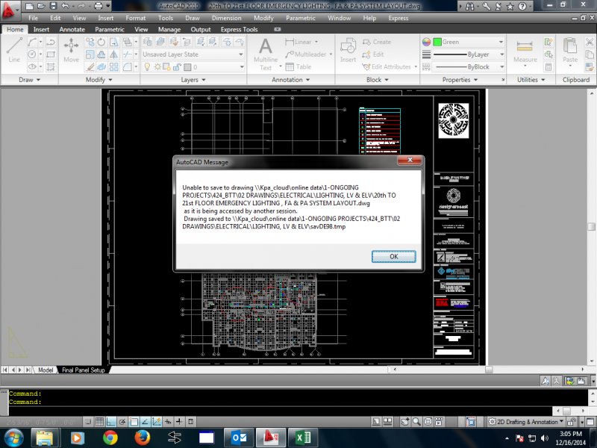Viewport: 597px width, 448px height.
Task: Click the Zoom magnifier icon in status bar
Action: coord(416,421)
